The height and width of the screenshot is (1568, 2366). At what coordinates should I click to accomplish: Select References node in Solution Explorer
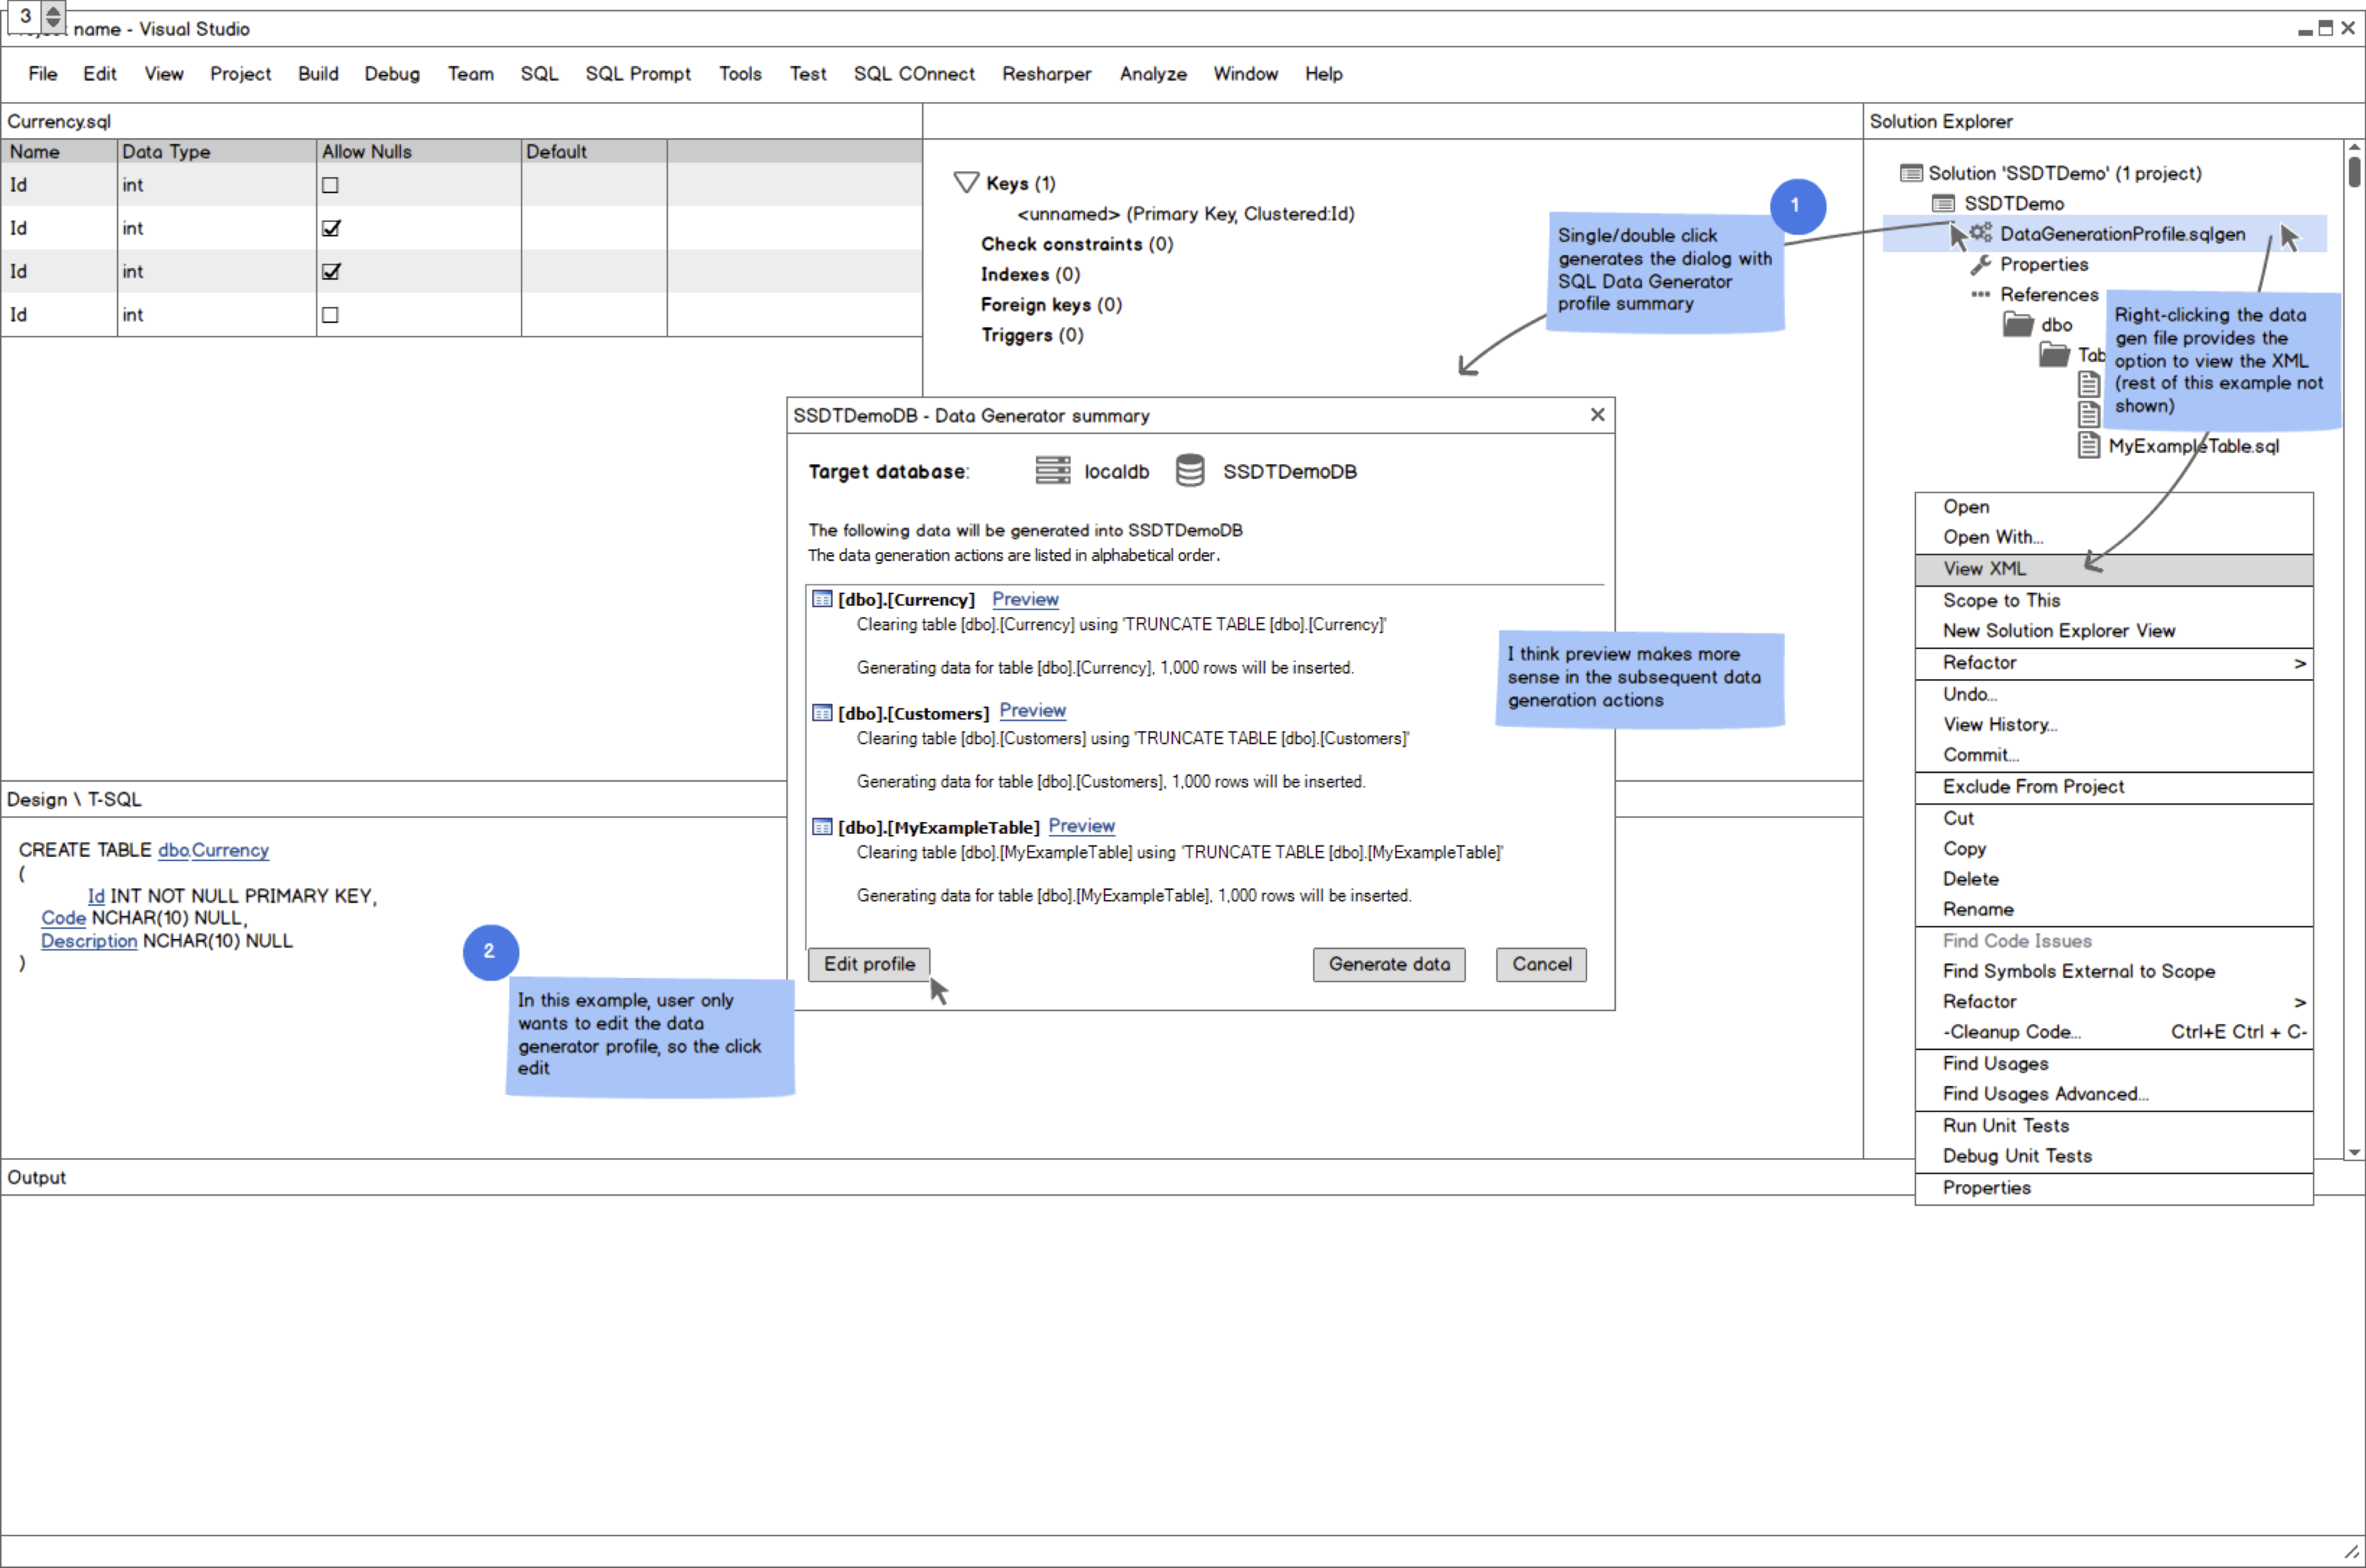coord(2048,295)
